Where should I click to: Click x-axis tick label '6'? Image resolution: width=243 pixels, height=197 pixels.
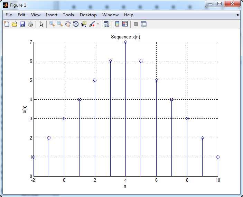click(156, 180)
